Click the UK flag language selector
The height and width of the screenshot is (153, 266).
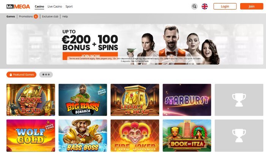pyautogui.click(x=204, y=6)
